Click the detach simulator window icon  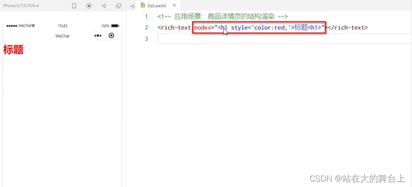[119, 6]
